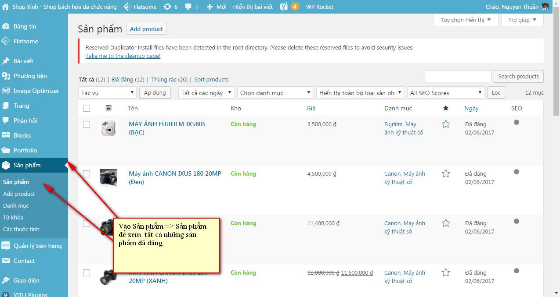Viewport: 560px width, 297px height.
Task: Open the Tác vụ bulk actions dropdown
Action: (x=107, y=93)
